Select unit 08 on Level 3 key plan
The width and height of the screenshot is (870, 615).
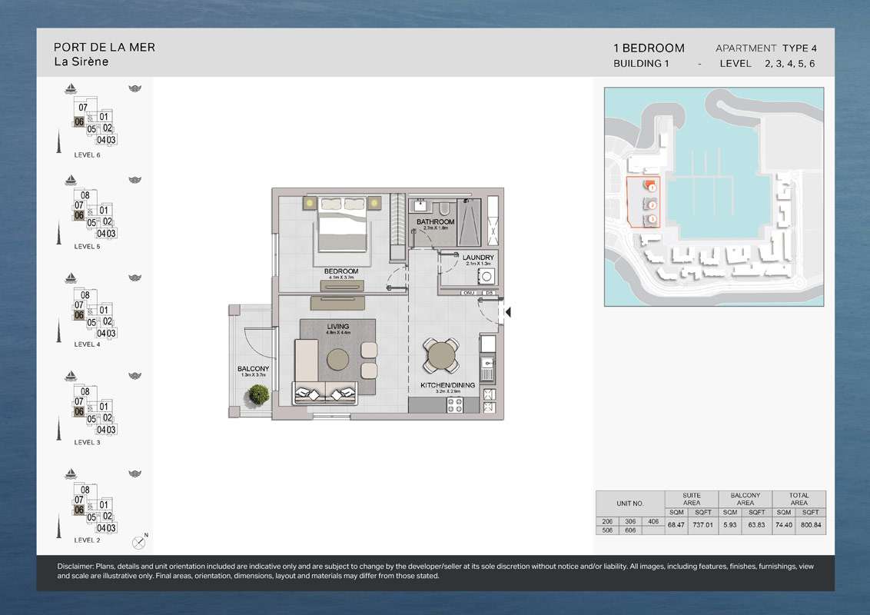(x=85, y=391)
